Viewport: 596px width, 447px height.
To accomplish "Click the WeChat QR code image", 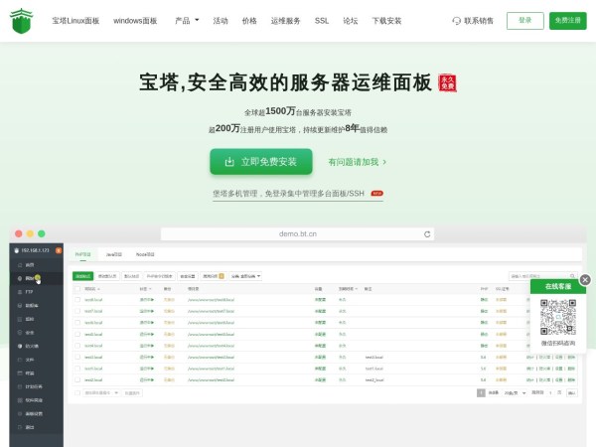I will tap(557, 318).
